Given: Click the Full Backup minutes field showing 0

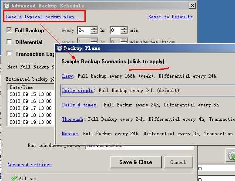Looking at the screenshot, I should 115,30.
